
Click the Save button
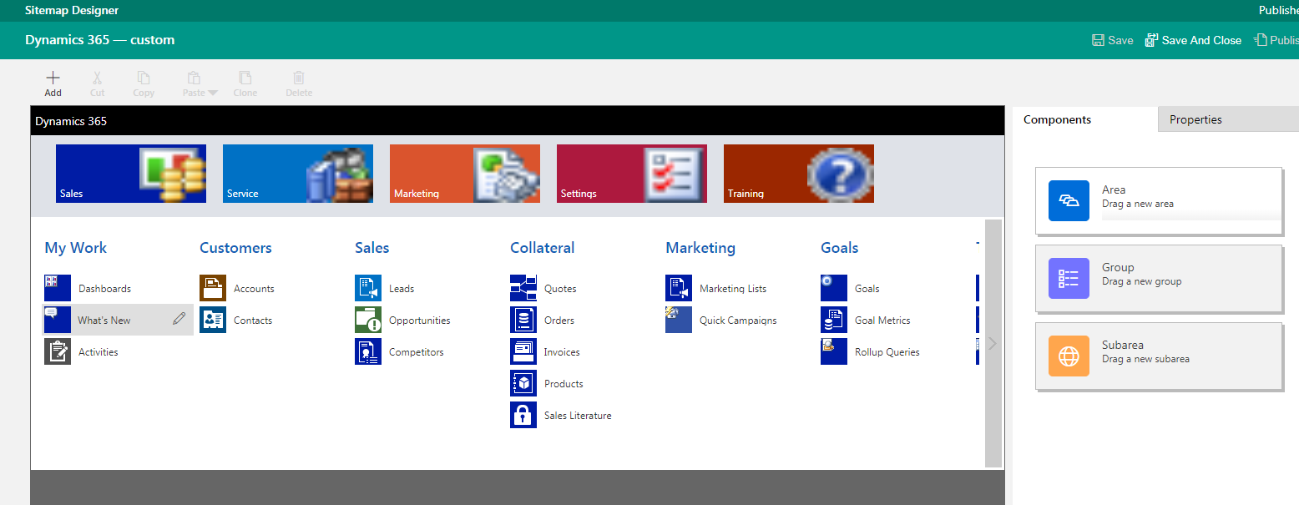pyautogui.click(x=1112, y=39)
